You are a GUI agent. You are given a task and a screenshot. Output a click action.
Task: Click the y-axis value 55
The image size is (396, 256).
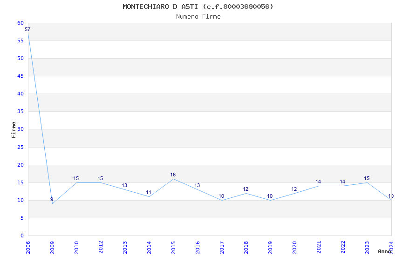[20, 40]
